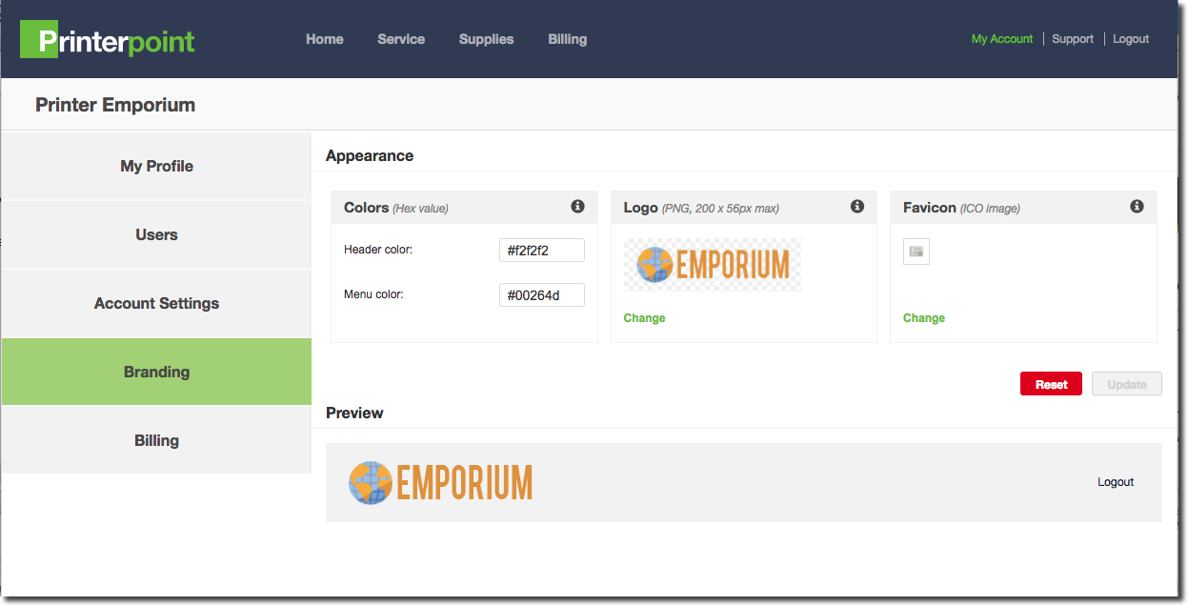Click the Change link under Logo
1188x606 pixels.
(644, 318)
